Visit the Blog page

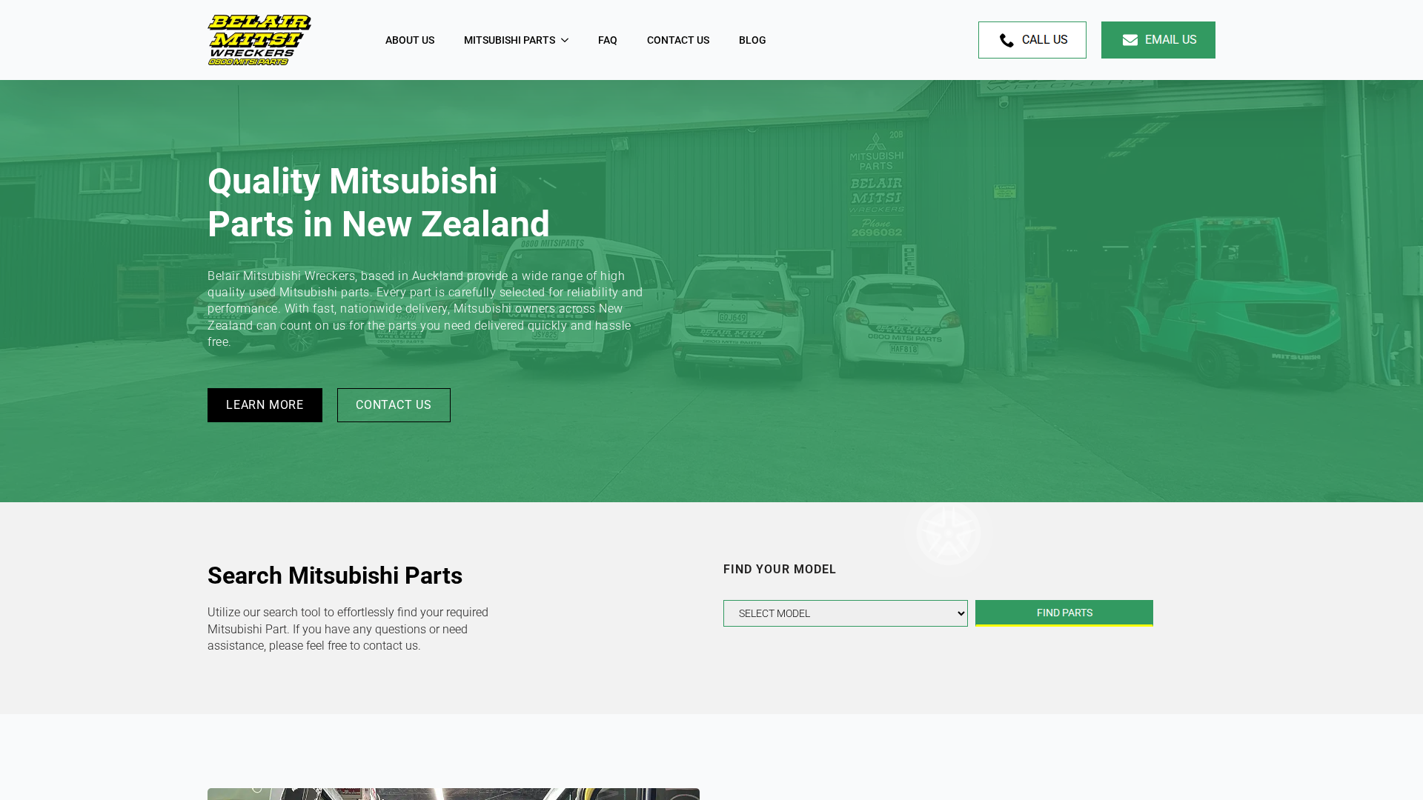click(x=752, y=40)
